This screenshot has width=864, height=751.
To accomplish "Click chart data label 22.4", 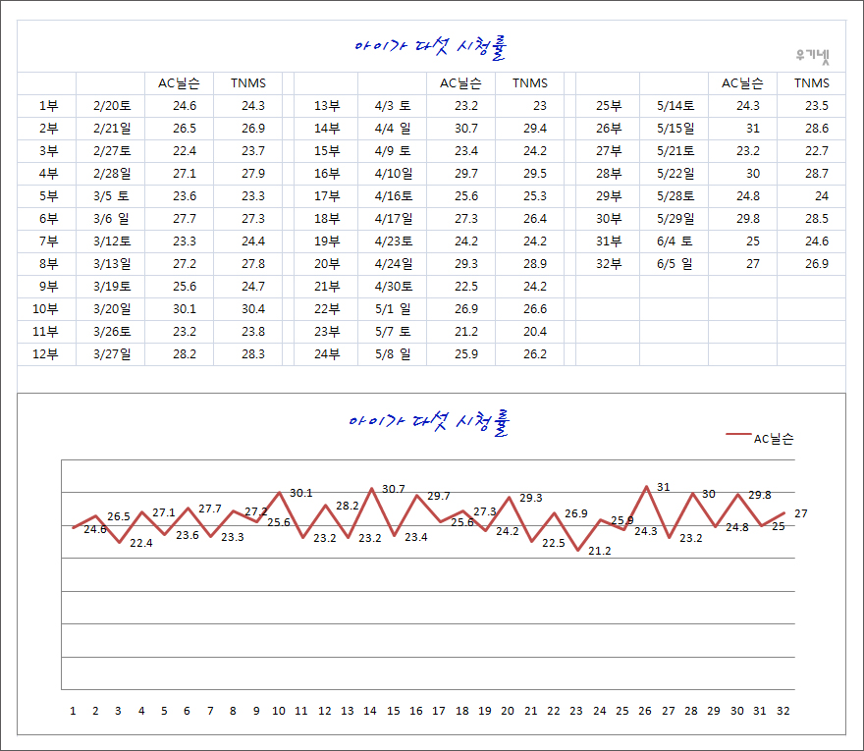I will coord(141,543).
